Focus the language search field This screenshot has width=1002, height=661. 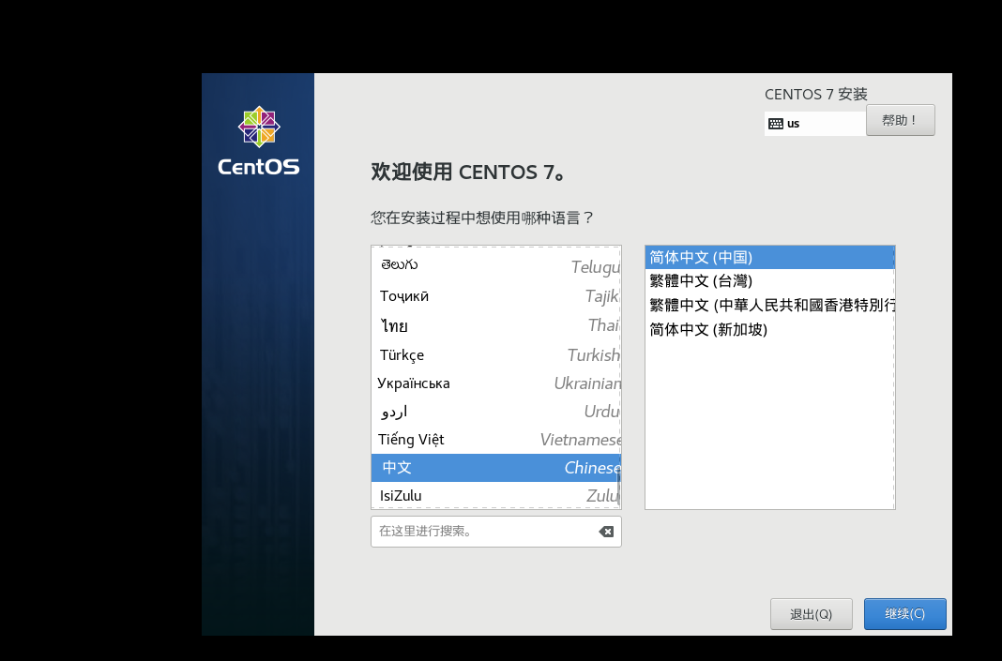[x=496, y=532]
